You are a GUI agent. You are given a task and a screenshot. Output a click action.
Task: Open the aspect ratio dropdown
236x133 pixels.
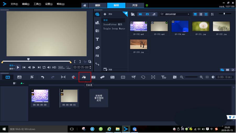pyautogui.click(x=61, y=67)
